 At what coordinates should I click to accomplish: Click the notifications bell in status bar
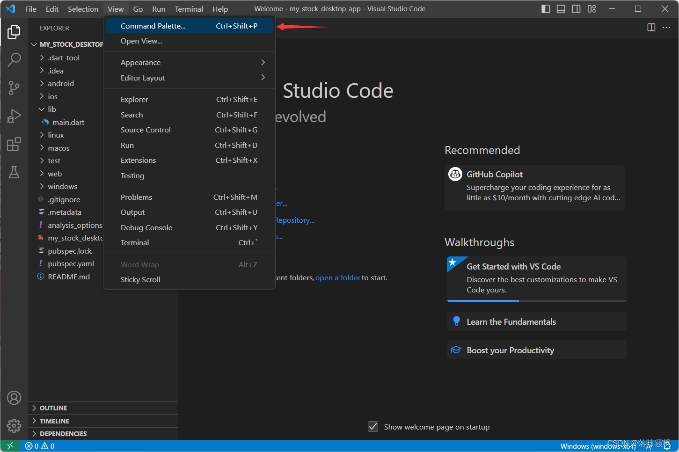pyautogui.click(x=667, y=446)
